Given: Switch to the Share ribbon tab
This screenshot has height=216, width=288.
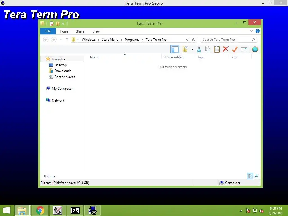Looking at the screenshot, I should 80,31.
